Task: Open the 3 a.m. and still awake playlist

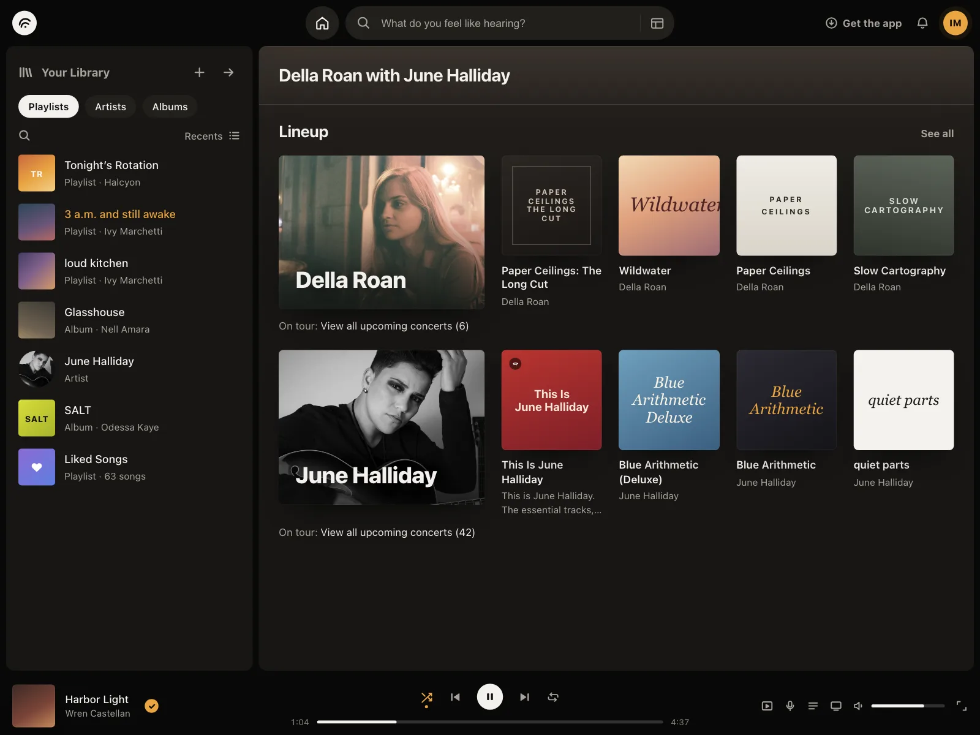Action: coord(129,222)
